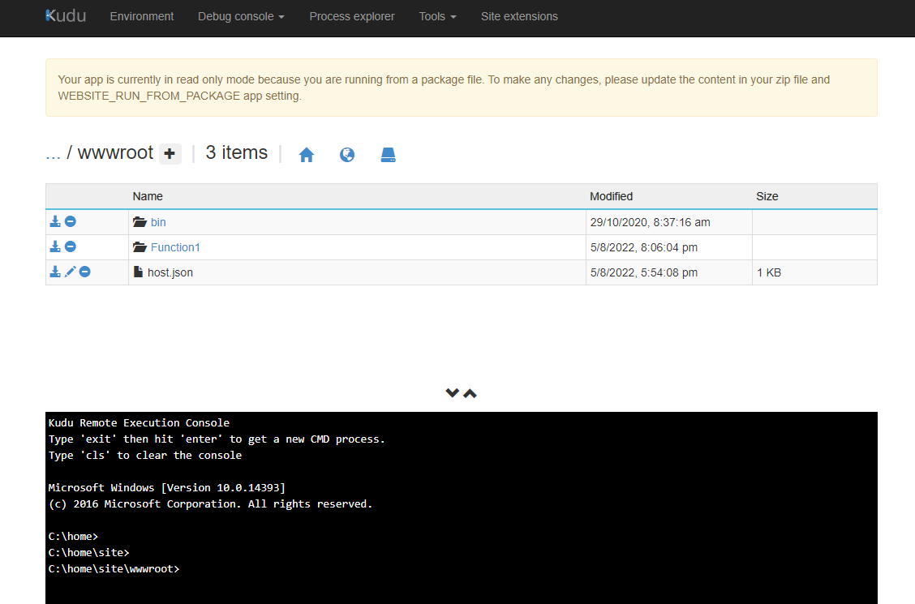Go to the home folder icon
Screen dimensions: 915x604
[x=307, y=155]
